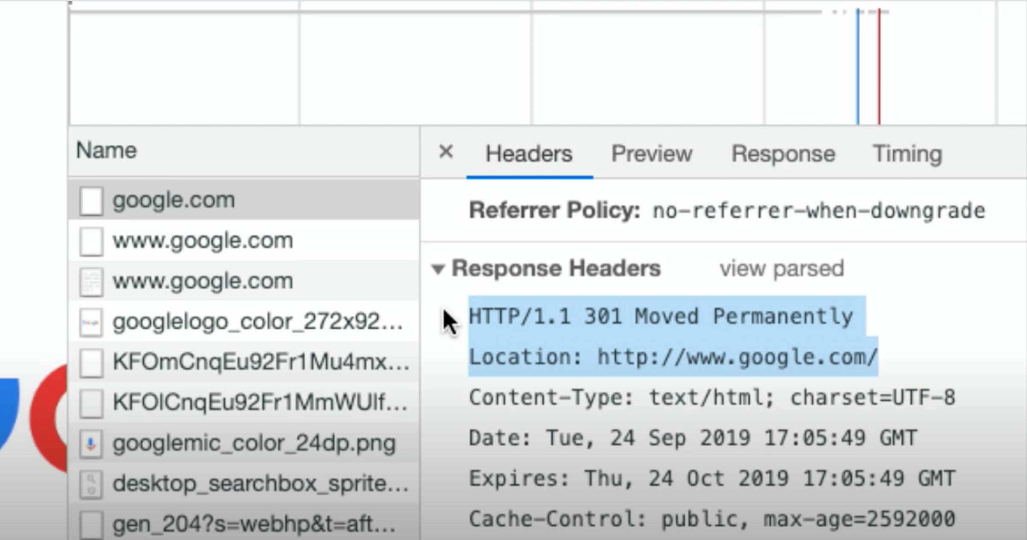Select the googlemic_color_24dp.png request
The height and width of the screenshot is (540, 1027).
pyautogui.click(x=244, y=443)
